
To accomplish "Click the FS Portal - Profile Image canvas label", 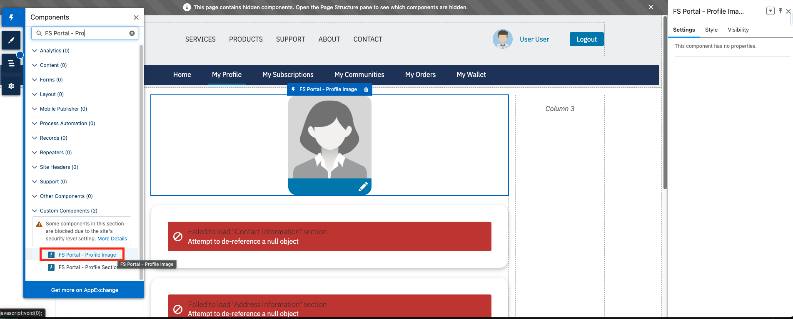I will [x=324, y=89].
